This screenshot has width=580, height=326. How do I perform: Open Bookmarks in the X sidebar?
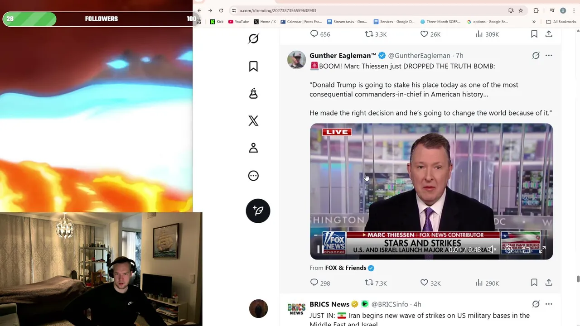[x=253, y=67]
